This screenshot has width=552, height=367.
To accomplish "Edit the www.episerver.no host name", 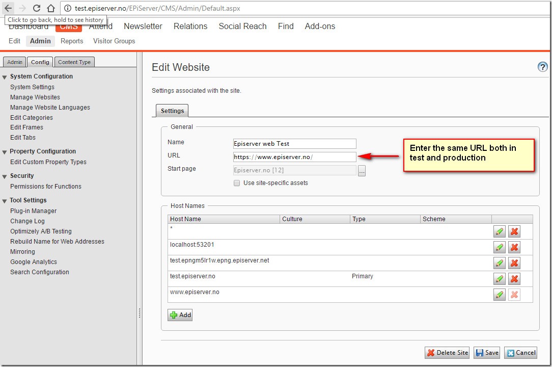I will [499, 295].
